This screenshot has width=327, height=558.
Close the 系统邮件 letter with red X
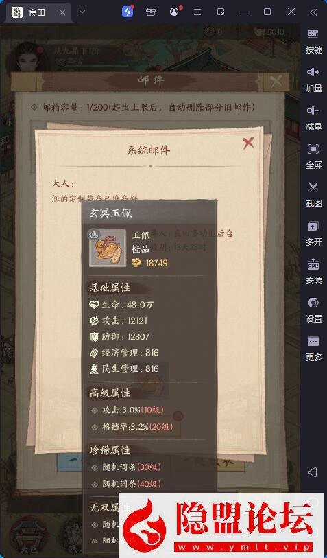click(x=248, y=143)
